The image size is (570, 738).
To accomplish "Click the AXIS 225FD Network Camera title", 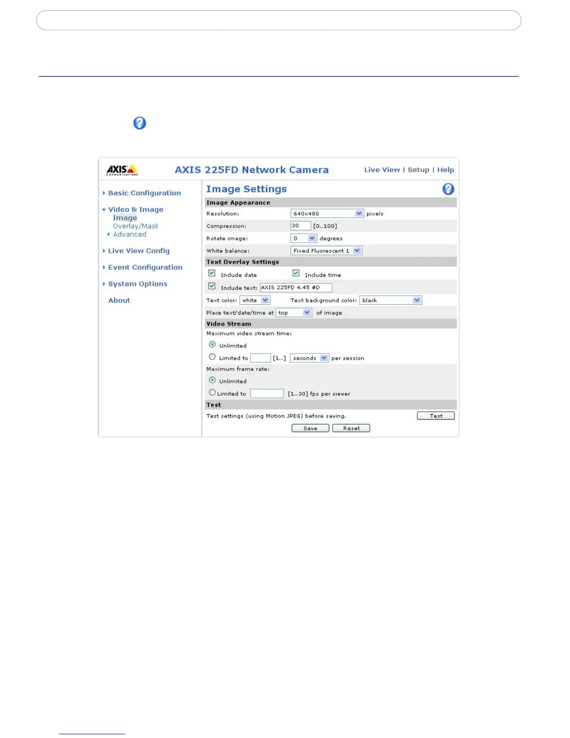I will click(x=252, y=170).
